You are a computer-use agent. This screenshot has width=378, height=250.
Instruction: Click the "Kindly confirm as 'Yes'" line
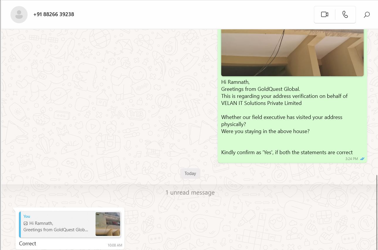[287, 152]
